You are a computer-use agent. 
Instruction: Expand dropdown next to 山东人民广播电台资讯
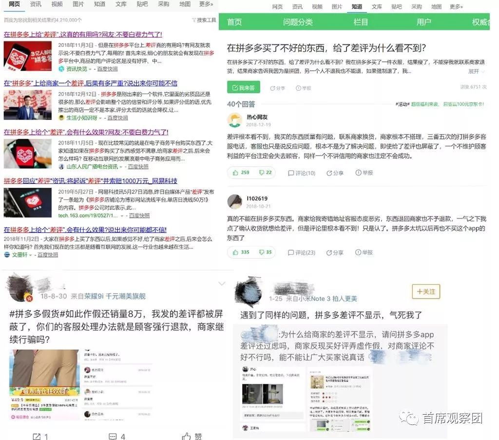pos(121,167)
